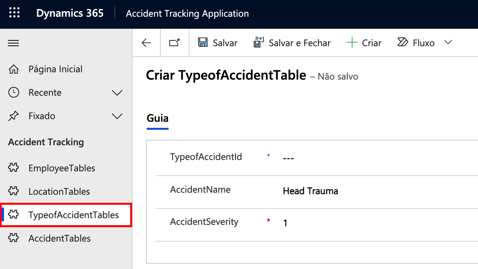Open the app launcher waffle grid
Image resolution: width=478 pixels, height=269 pixels.
tap(14, 14)
